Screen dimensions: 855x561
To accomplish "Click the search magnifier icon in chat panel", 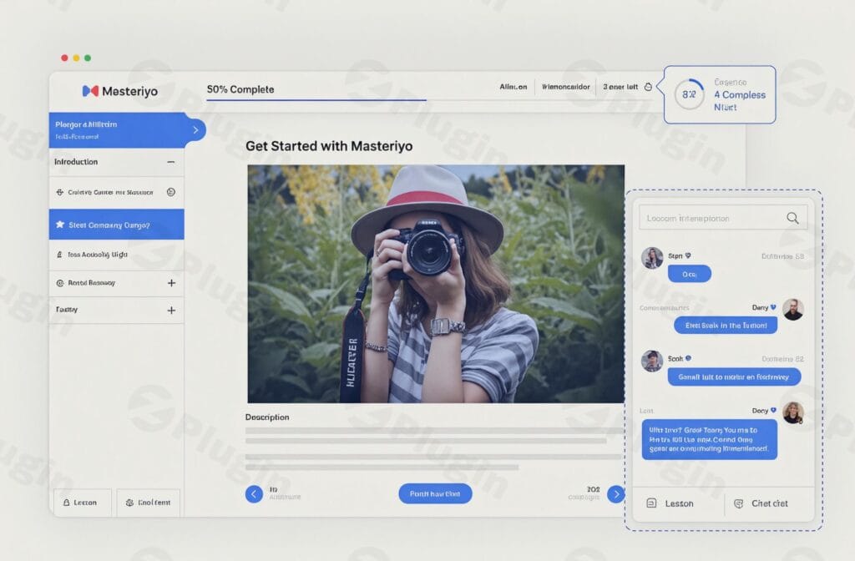I will [x=792, y=217].
